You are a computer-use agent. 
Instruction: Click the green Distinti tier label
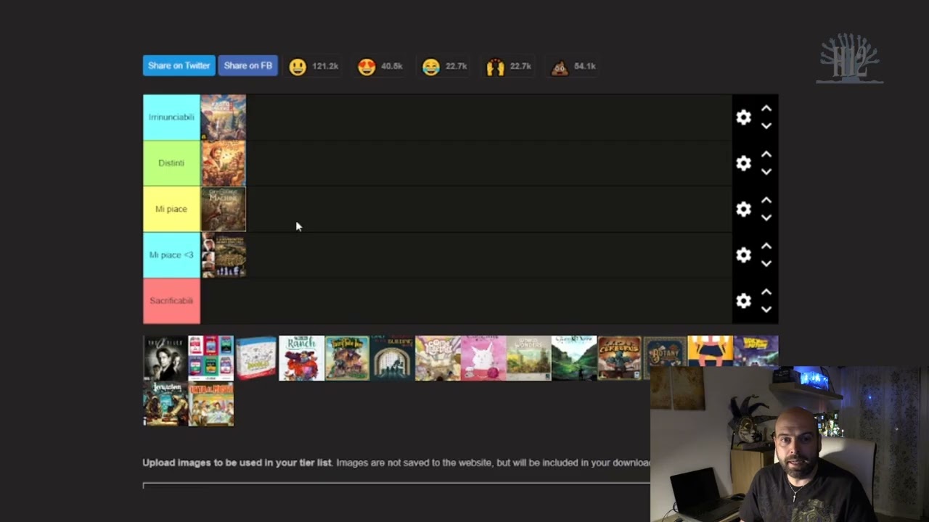point(171,163)
